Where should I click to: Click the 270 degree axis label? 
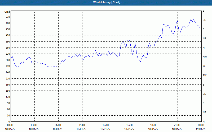[x=8, y=66]
